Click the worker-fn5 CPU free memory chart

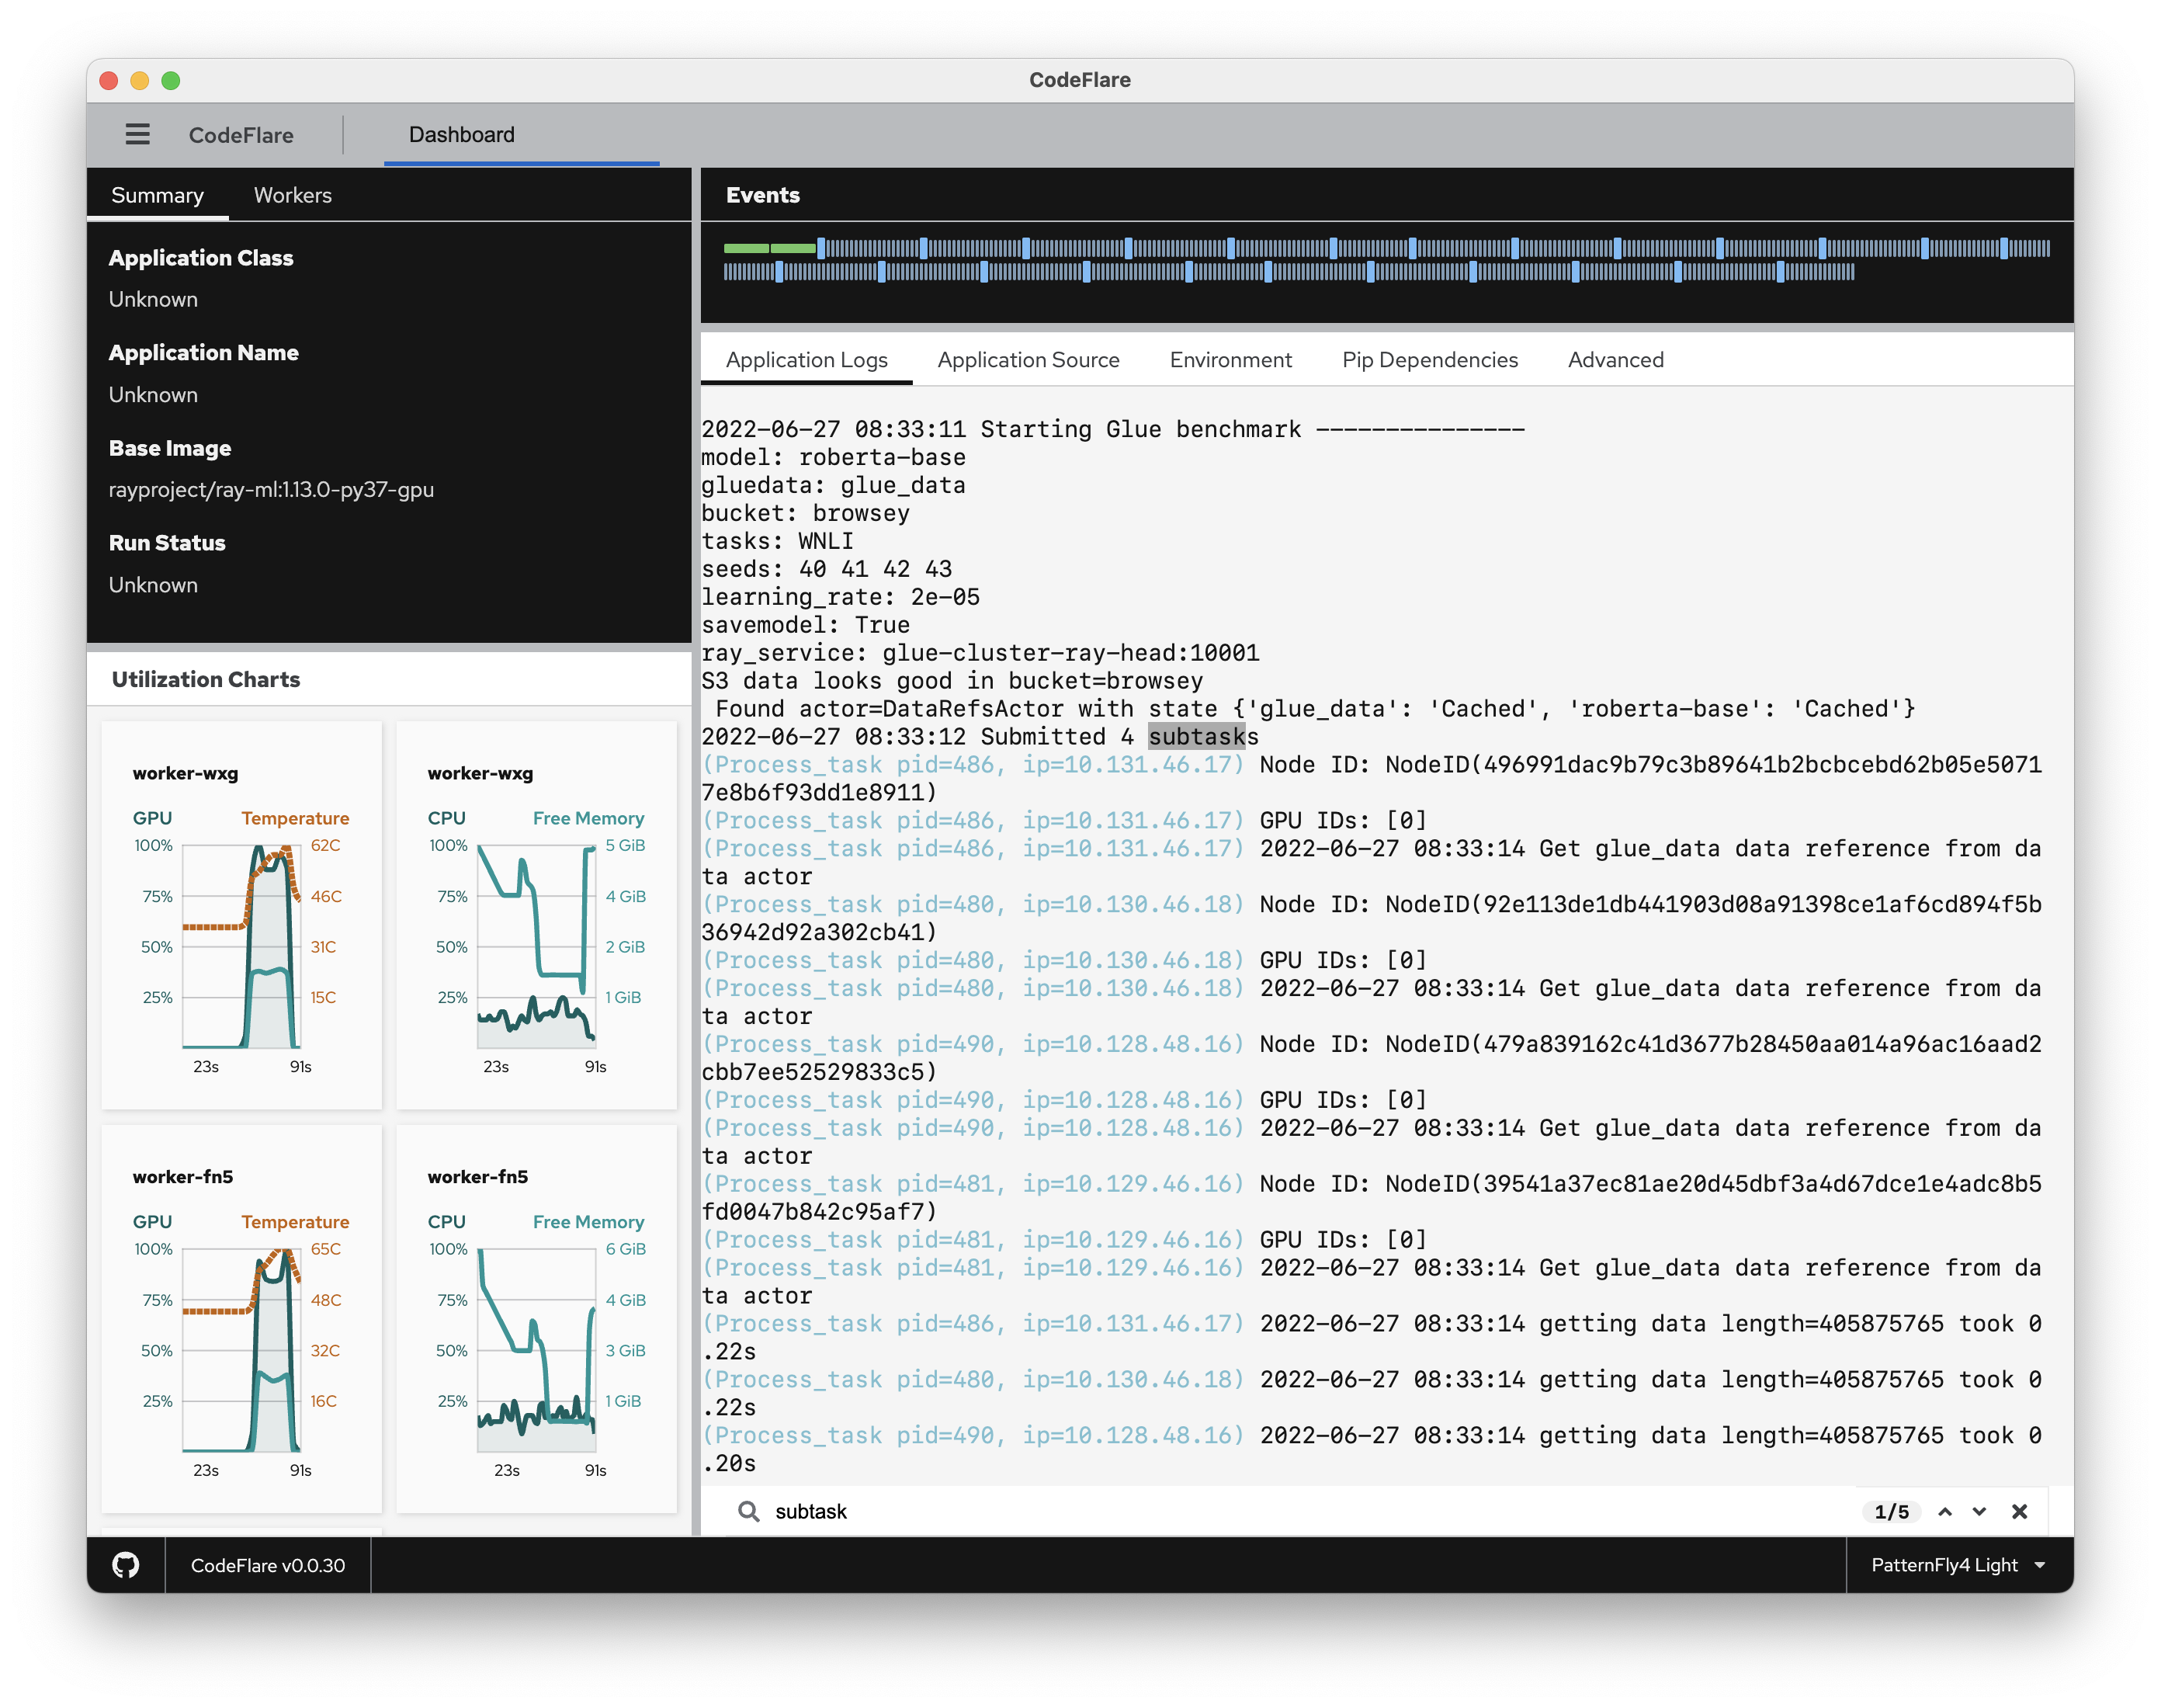[x=536, y=1349]
